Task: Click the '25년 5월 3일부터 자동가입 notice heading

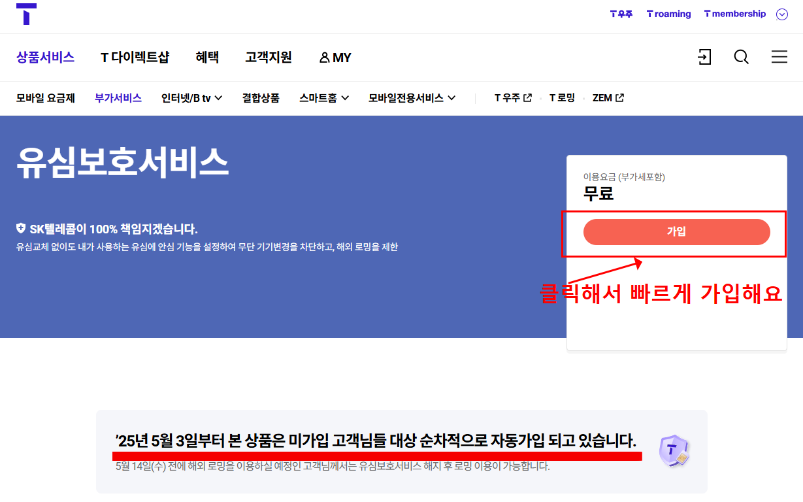Action: click(376, 440)
